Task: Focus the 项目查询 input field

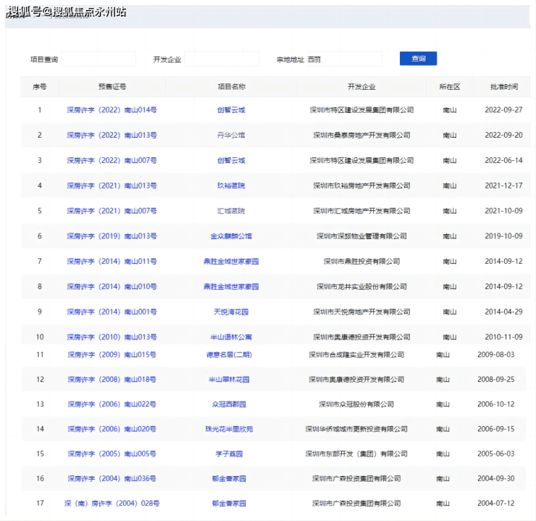Action: point(98,59)
